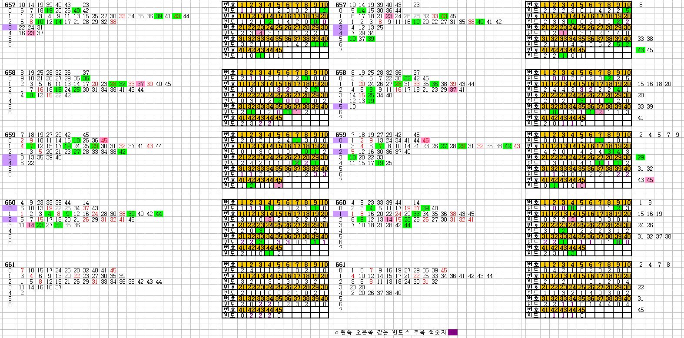684x338 pixels.
Task: Click the lone 2 in row 4 of leftmost 661 block
Action: tap(22, 293)
